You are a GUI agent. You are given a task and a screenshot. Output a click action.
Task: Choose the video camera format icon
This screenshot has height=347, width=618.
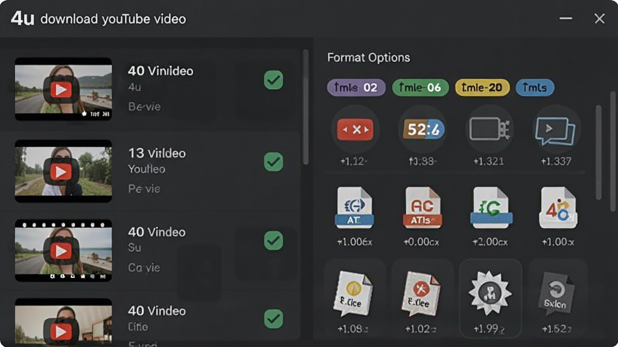tap(489, 129)
